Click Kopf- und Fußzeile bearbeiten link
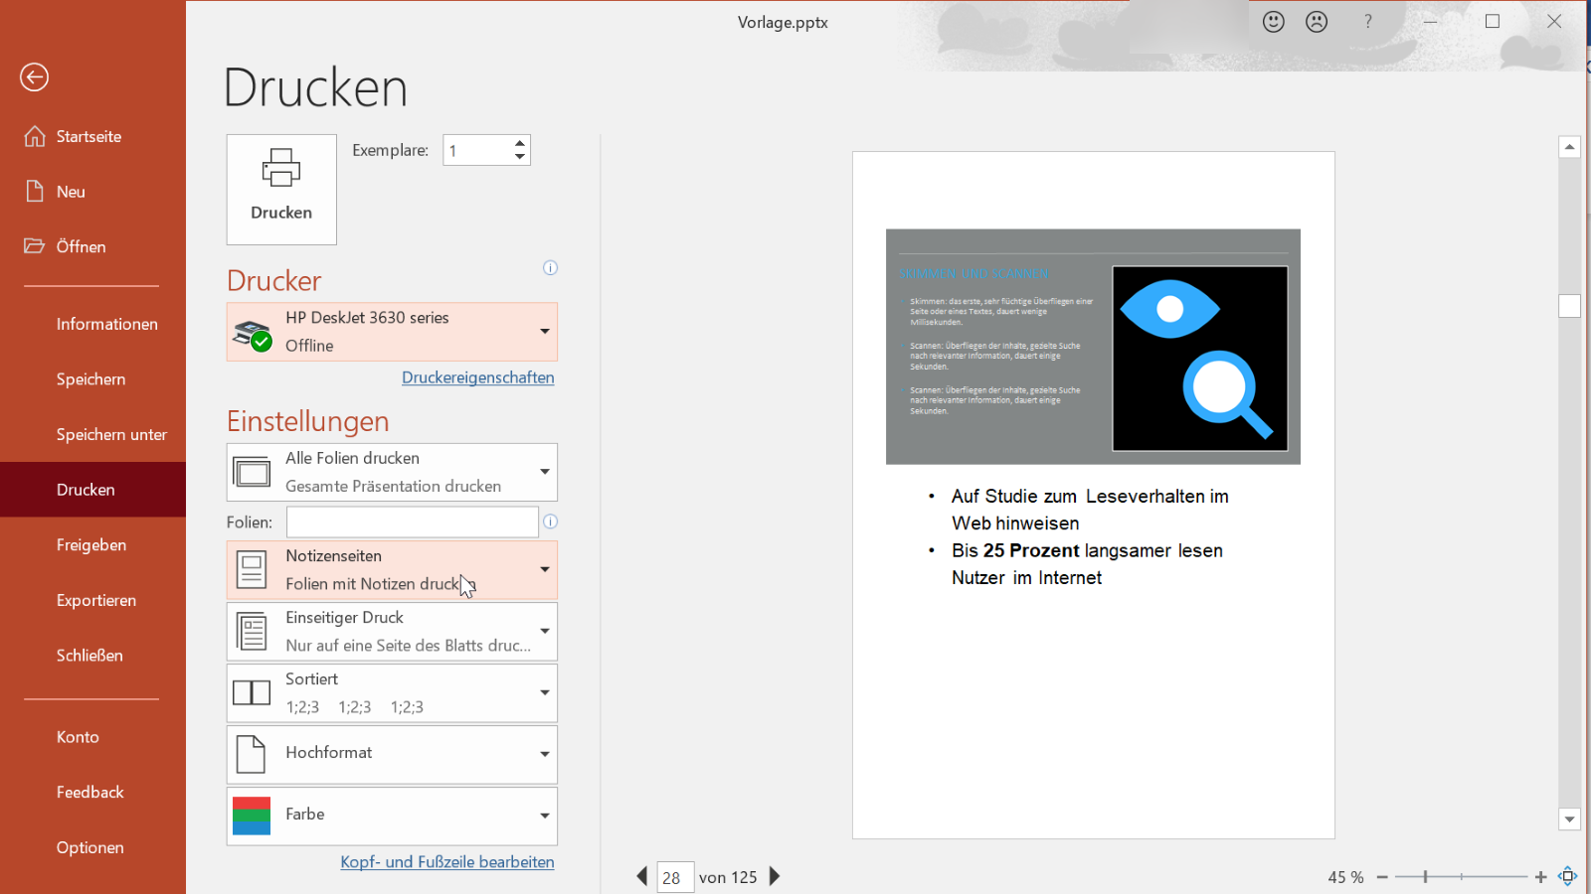Screen dimensions: 1591x894 (x=446, y=862)
